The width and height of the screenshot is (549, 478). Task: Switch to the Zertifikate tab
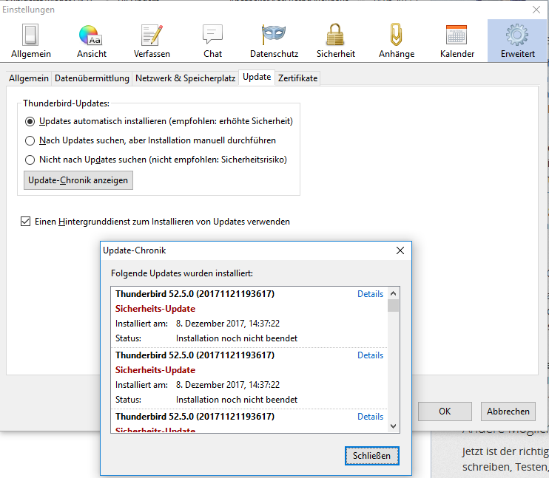coord(297,78)
